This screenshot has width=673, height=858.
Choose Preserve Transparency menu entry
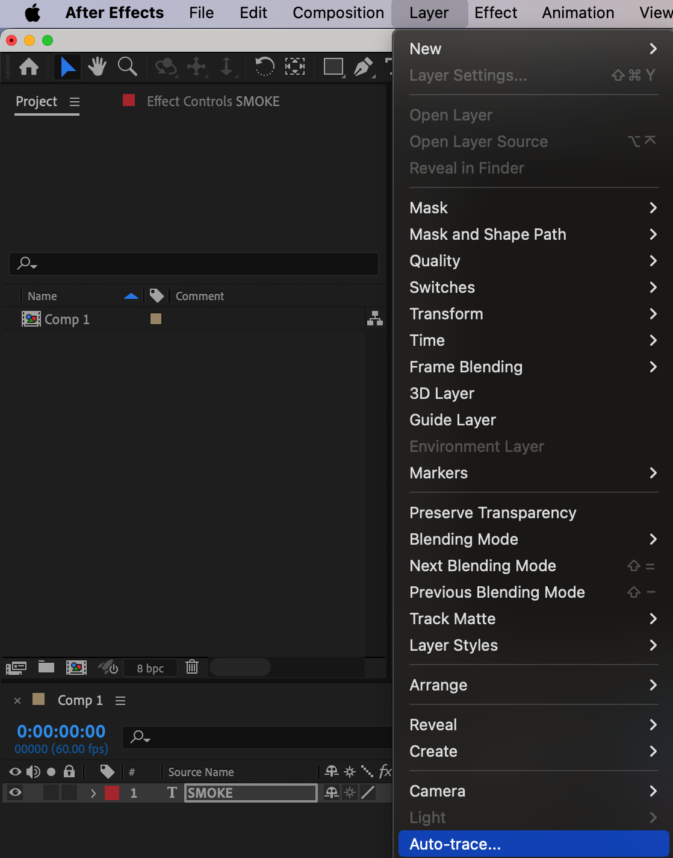coord(533,513)
